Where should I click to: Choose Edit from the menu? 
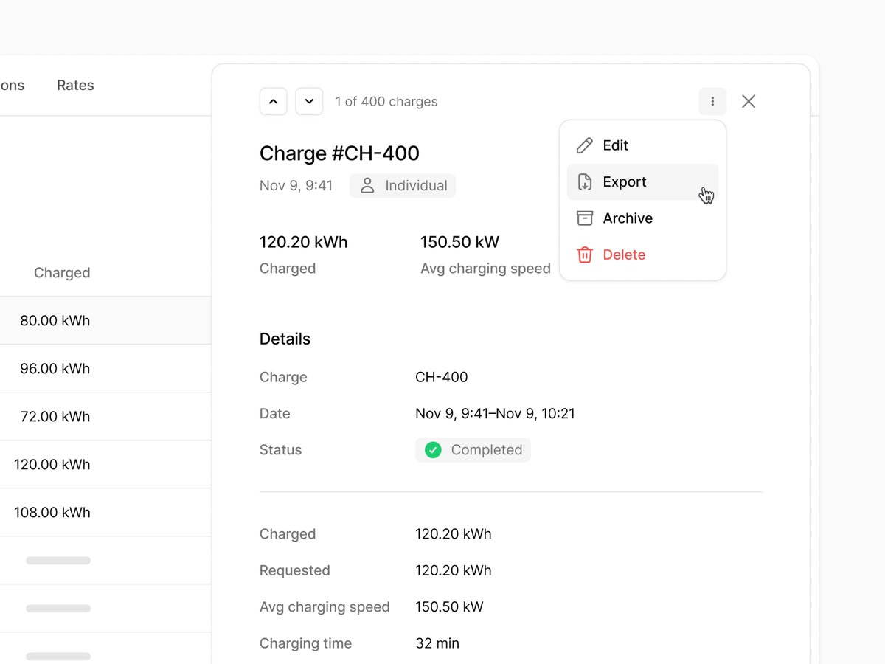click(x=643, y=145)
